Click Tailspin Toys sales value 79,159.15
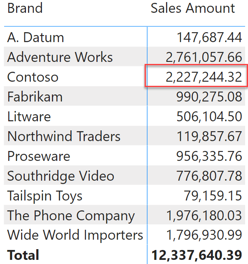Viewport: 248px width, 264px height. [x=213, y=196]
